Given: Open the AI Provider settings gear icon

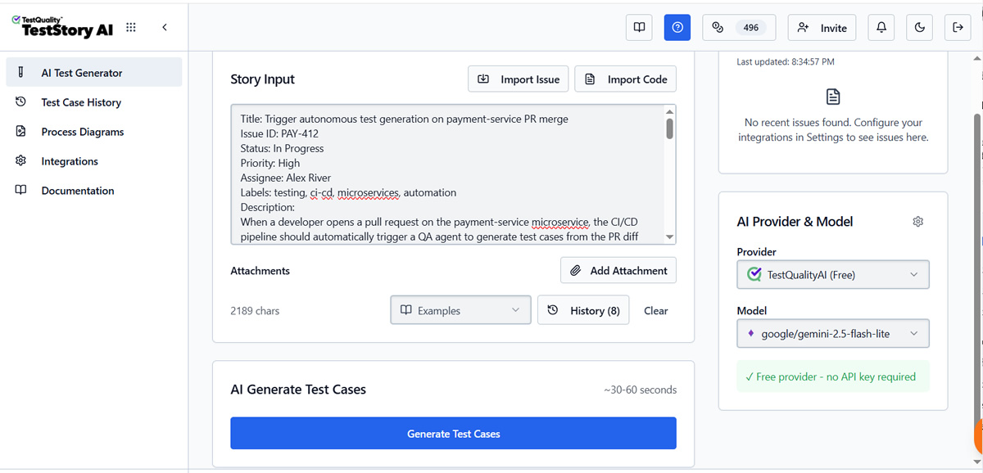Looking at the screenshot, I should coord(917,221).
